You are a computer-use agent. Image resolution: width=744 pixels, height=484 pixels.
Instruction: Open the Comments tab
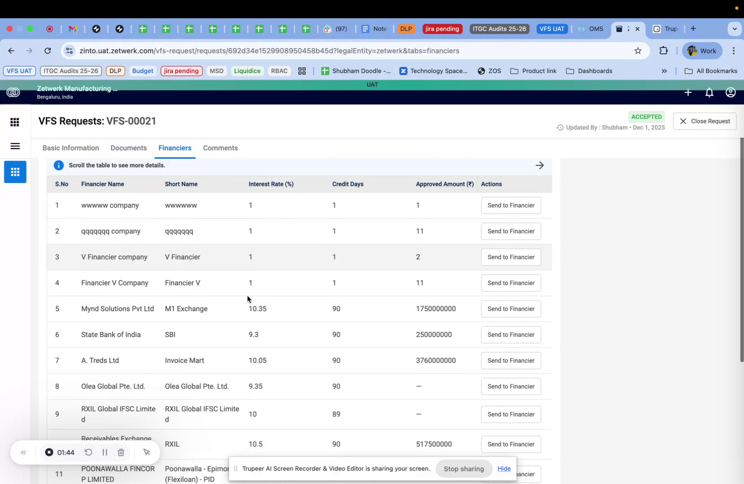220,148
